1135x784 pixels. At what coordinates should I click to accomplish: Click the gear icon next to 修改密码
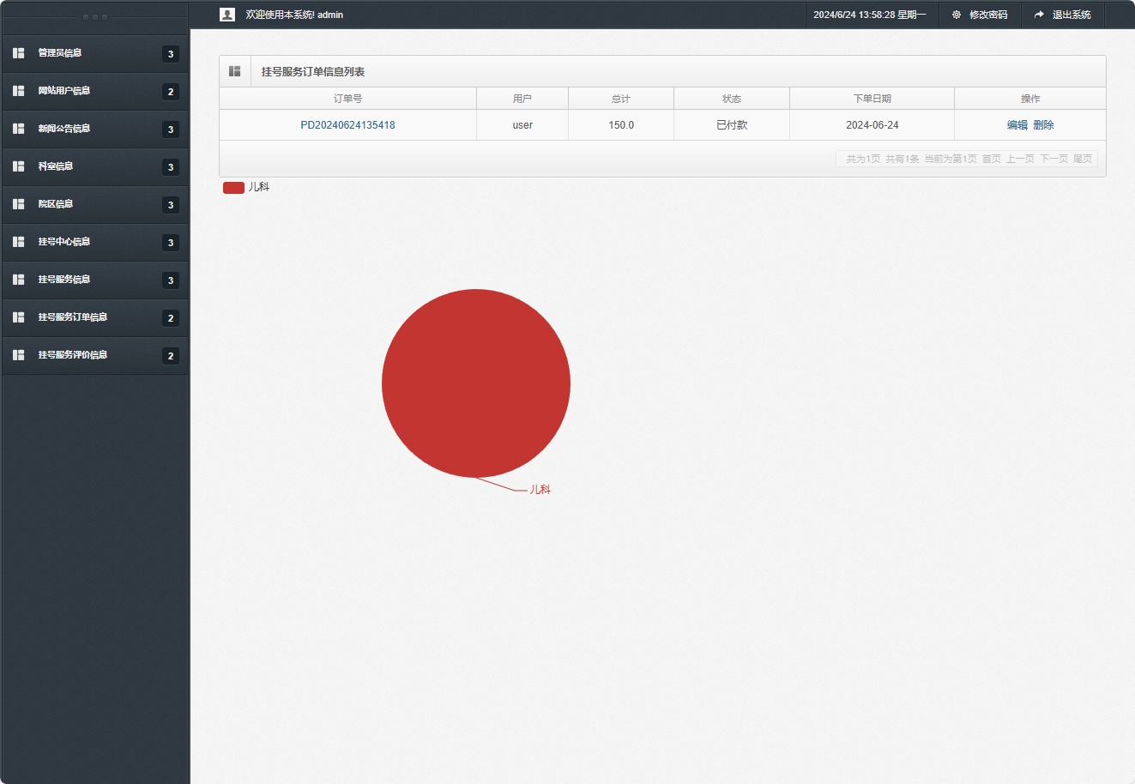click(957, 15)
